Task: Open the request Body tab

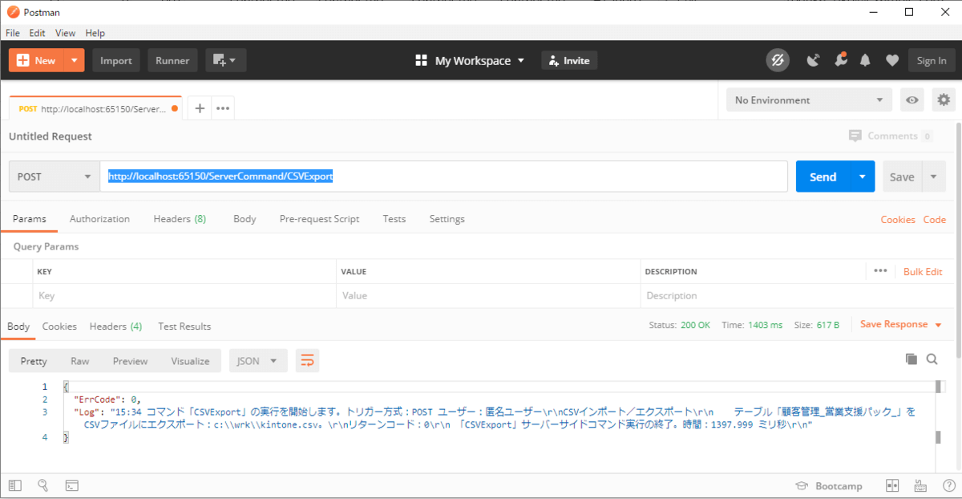Action: pyautogui.click(x=245, y=219)
